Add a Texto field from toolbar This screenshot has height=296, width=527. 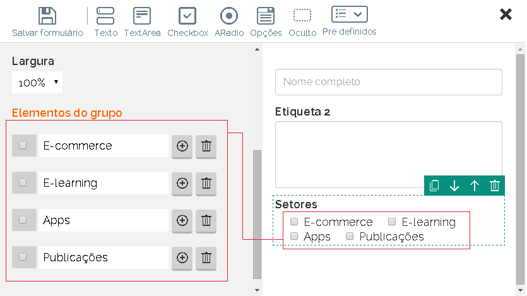coord(105,16)
